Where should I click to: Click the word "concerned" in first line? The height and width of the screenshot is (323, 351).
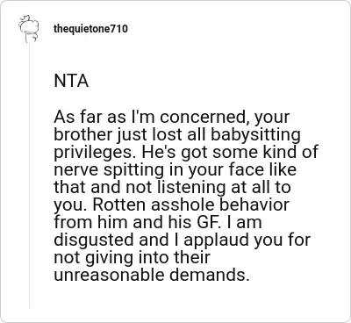pyautogui.click(x=204, y=118)
